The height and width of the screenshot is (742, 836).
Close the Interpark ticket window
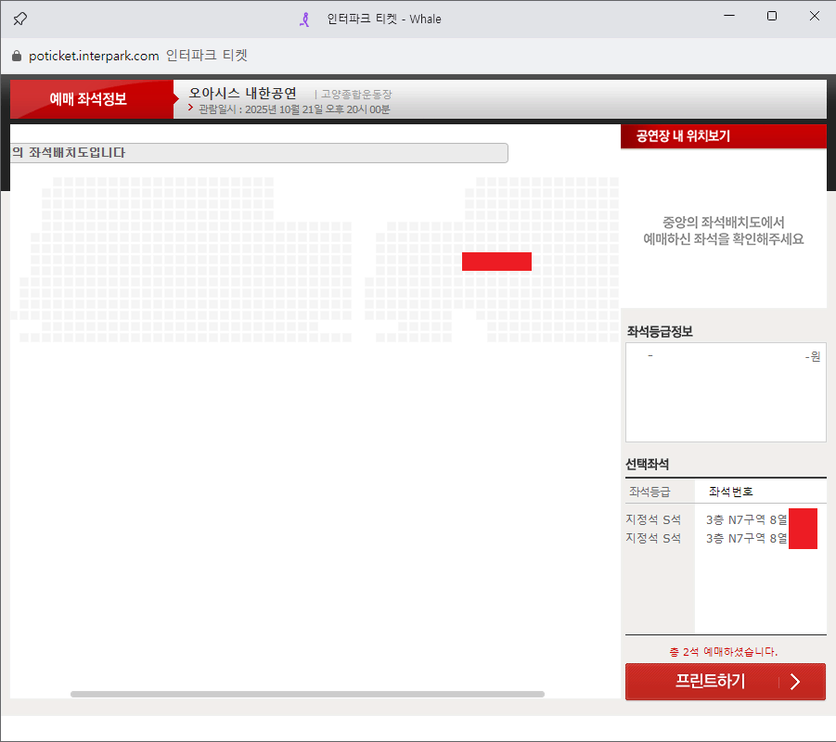(x=814, y=16)
